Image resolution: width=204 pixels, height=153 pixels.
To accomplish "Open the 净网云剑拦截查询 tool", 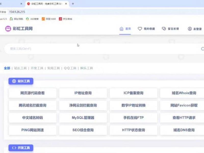I will coord(83,105).
